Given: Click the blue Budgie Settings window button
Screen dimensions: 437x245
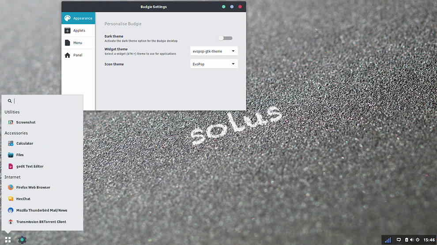Looking at the screenshot, I should 232,7.
